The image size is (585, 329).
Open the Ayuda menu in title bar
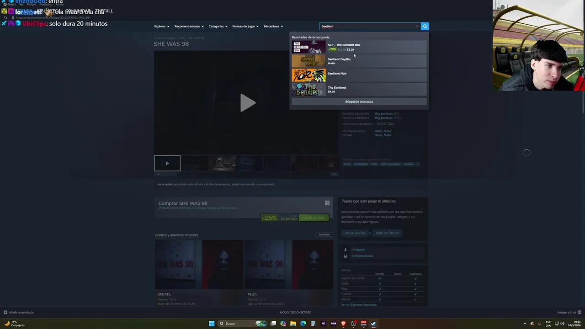point(59,4)
